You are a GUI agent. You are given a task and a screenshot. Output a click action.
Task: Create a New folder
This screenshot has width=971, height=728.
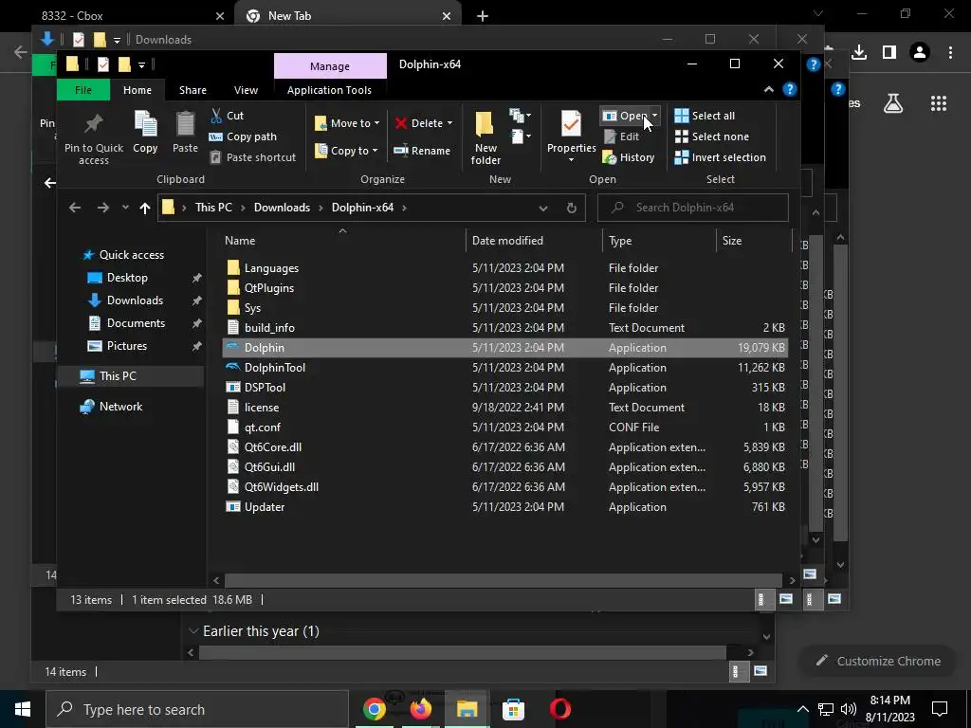[485, 137]
